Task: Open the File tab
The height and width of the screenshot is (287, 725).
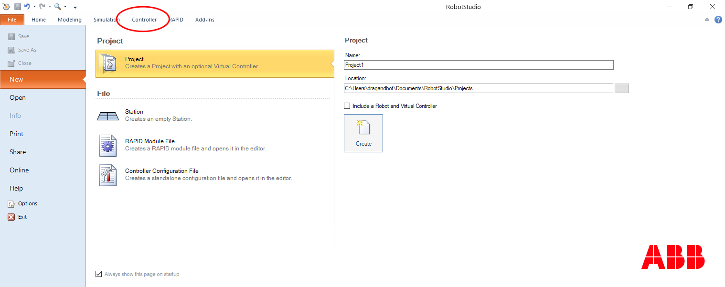Action: 12,20
